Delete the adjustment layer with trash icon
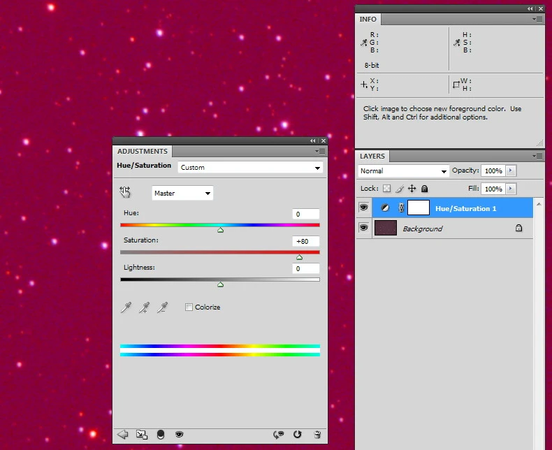 click(317, 435)
